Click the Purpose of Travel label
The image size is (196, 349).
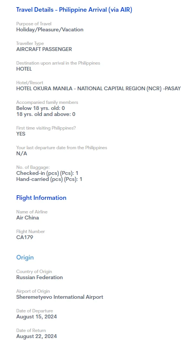click(34, 23)
